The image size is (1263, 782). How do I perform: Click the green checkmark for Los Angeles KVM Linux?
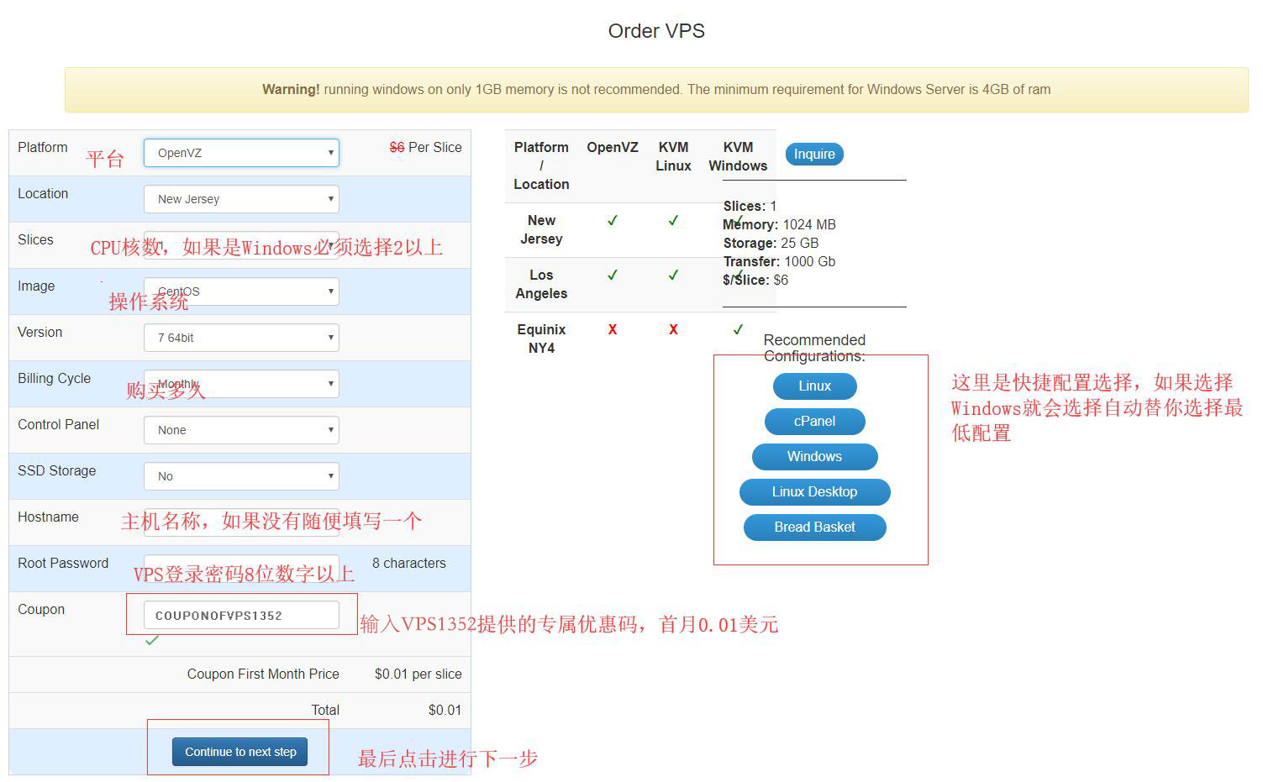tap(673, 276)
